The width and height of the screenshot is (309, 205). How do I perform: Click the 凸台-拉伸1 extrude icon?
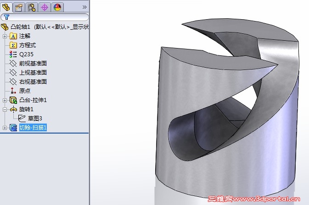(13, 100)
